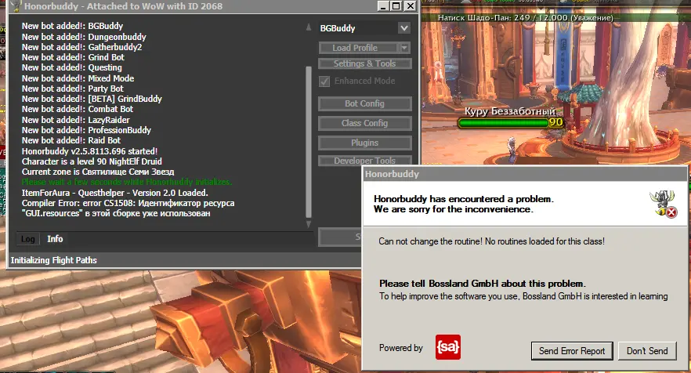Click the red SmartAssembly {sa} logo
The height and width of the screenshot is (373, 691).
coord(447,347)
